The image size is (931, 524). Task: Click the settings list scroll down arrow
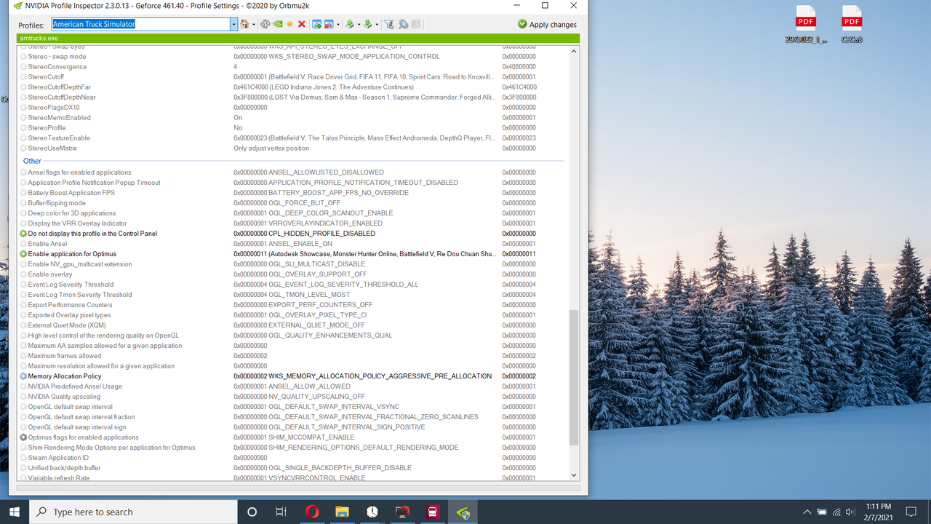pos(574,475)
